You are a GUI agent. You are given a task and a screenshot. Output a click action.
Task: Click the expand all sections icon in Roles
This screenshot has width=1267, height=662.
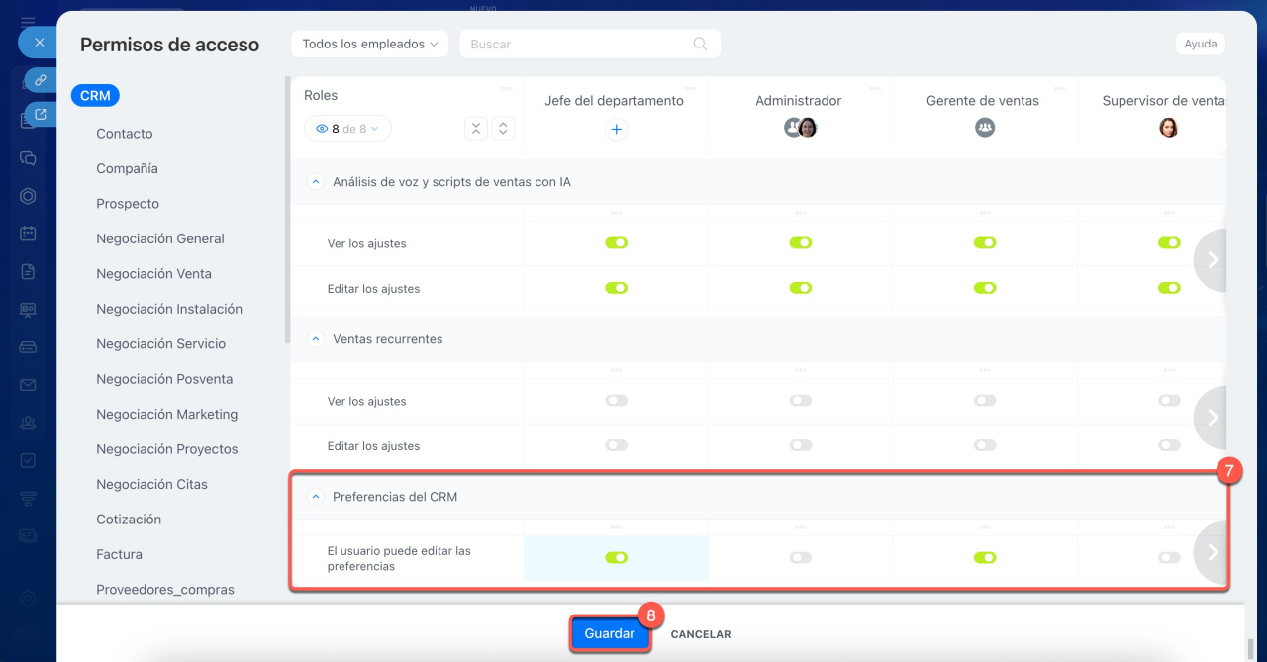coord(503,129)
